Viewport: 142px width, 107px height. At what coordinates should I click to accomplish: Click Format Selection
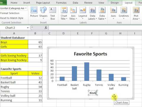[10, 13]
